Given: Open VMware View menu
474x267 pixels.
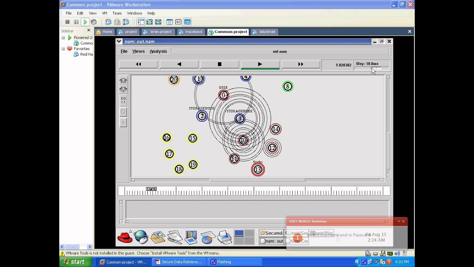Looking at the screenshot, I should point(93,13).
